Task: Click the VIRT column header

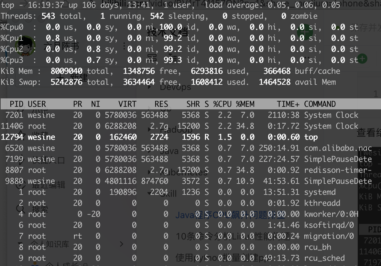Action: click(x=127, y=104)
